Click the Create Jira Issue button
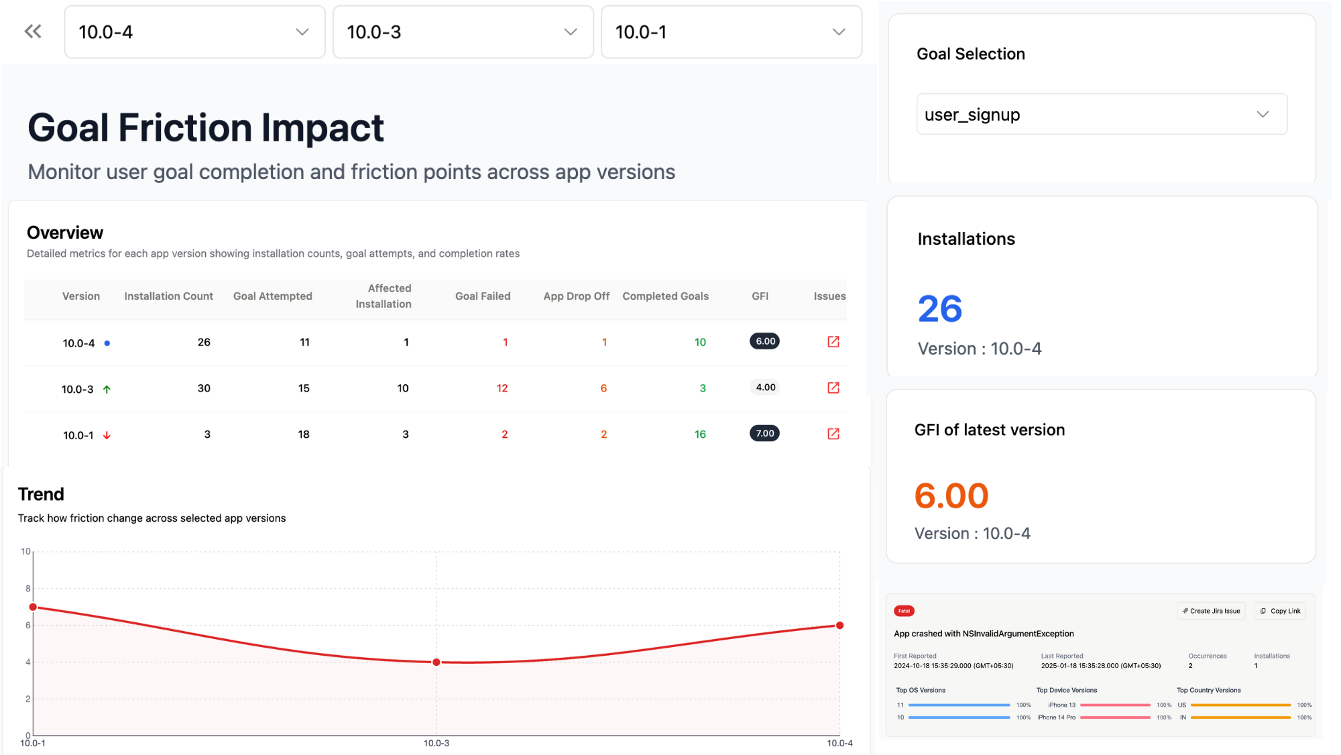Screen dimensions: 1341x755 (1211, 611)
